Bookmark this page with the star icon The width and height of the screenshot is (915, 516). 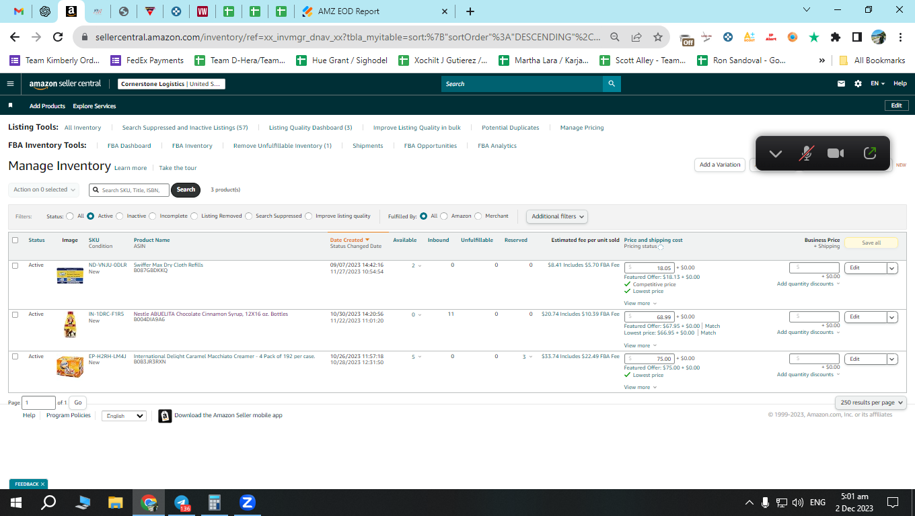click(x=658, y=37)
